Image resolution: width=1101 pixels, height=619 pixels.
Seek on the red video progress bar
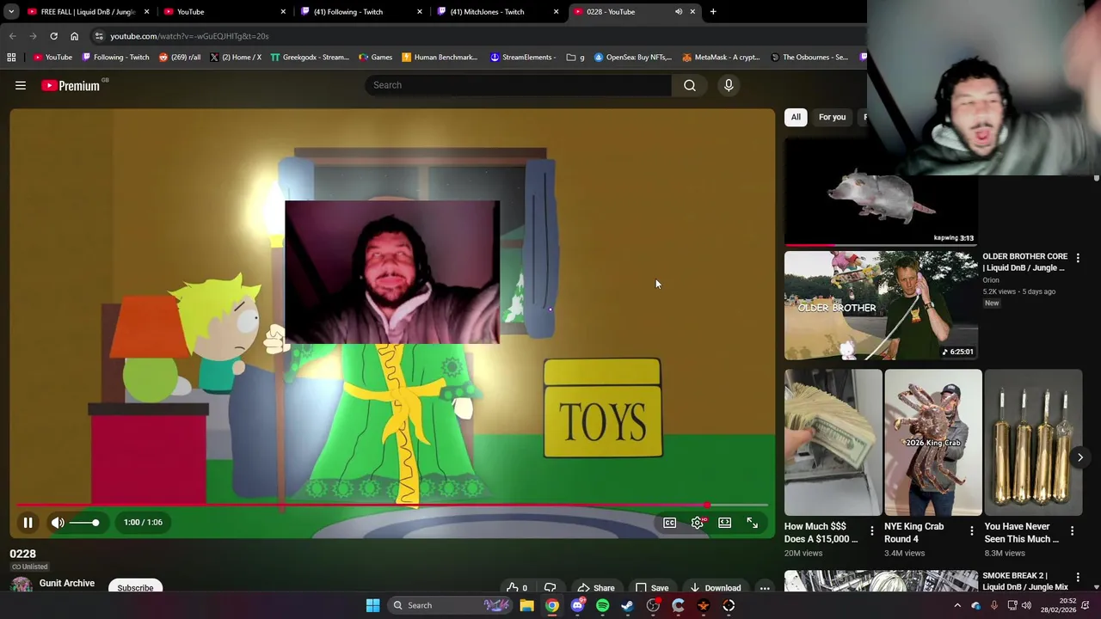[x=392, y=506]
